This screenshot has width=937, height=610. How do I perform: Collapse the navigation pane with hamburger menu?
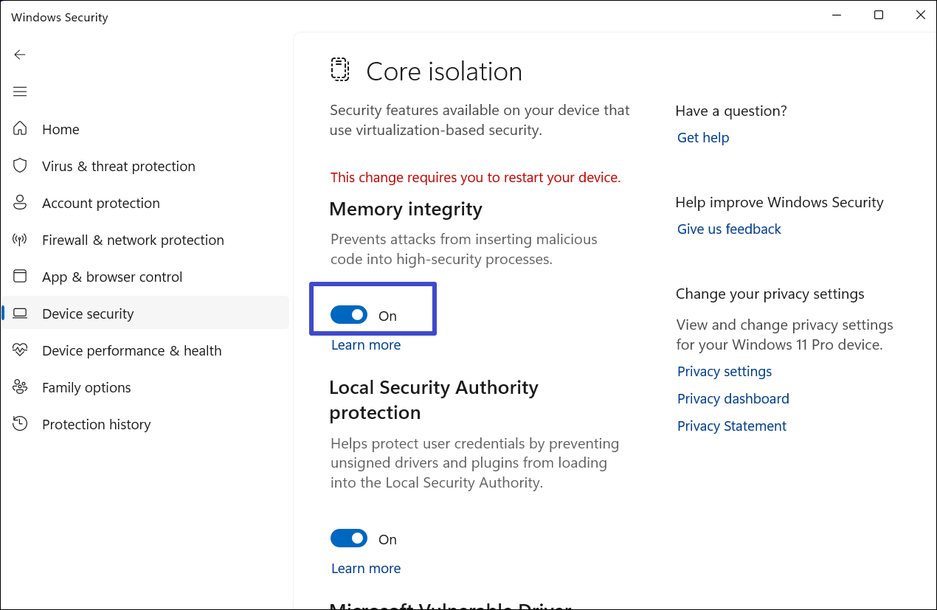19,91
